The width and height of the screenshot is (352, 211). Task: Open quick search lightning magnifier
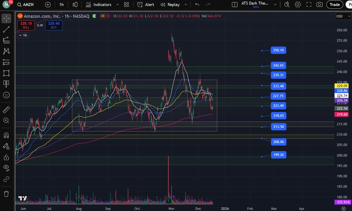(287, 5)
